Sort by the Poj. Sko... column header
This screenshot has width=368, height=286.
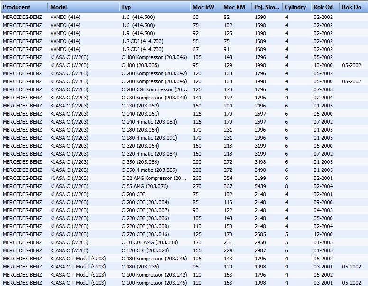(267, 7)
